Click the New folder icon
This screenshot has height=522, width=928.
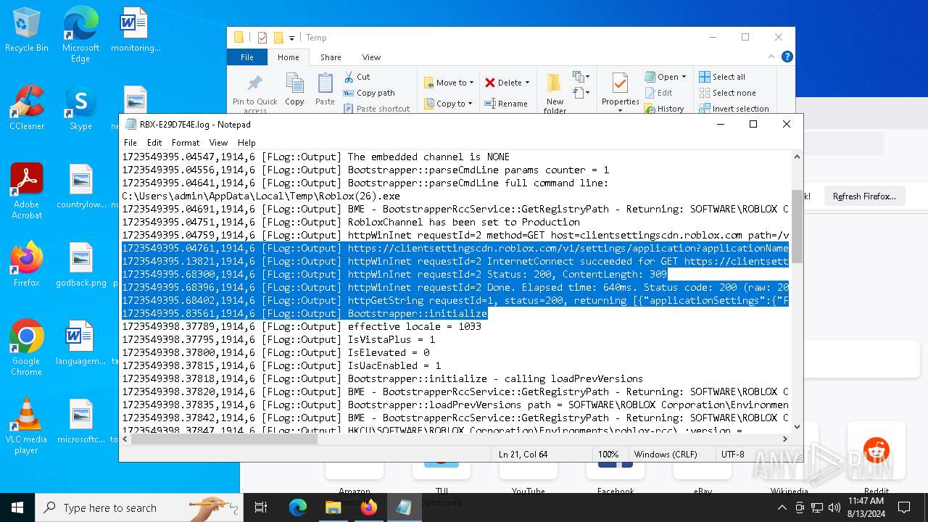click(x=555, y=84)
